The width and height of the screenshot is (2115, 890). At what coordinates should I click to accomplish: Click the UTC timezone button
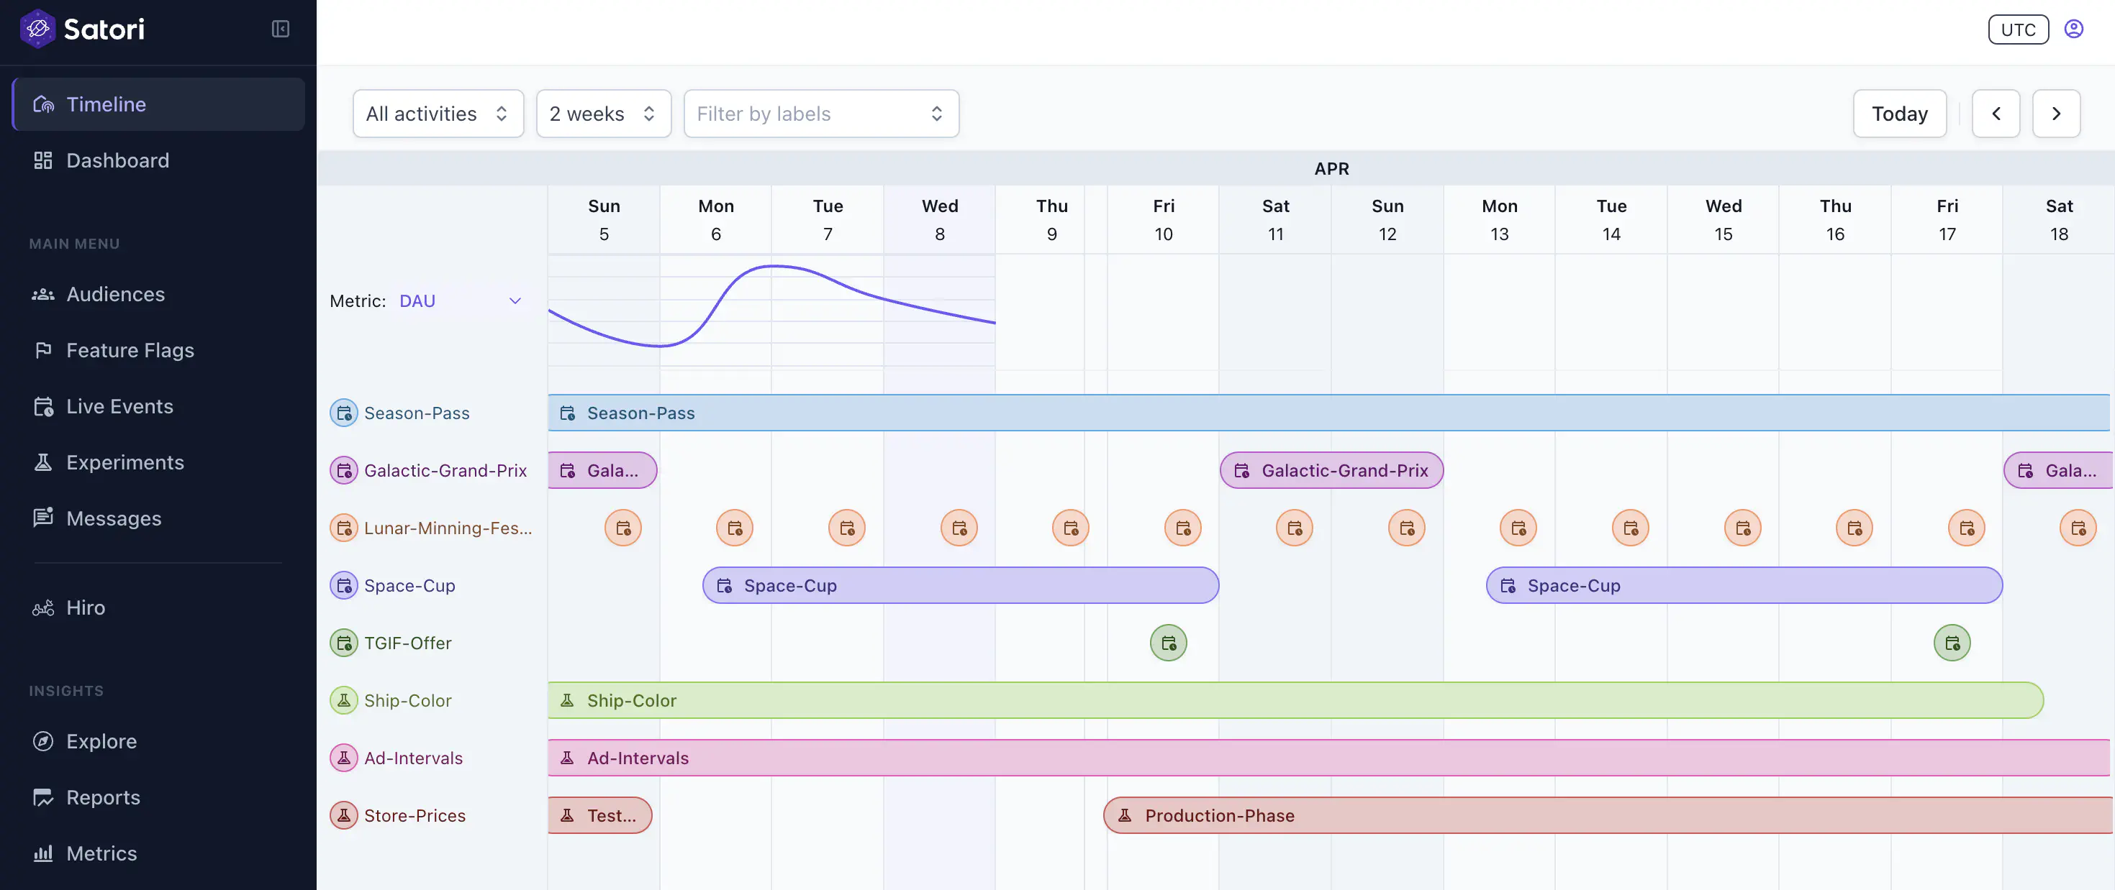pyautogui.click(x=2018, y=29)
